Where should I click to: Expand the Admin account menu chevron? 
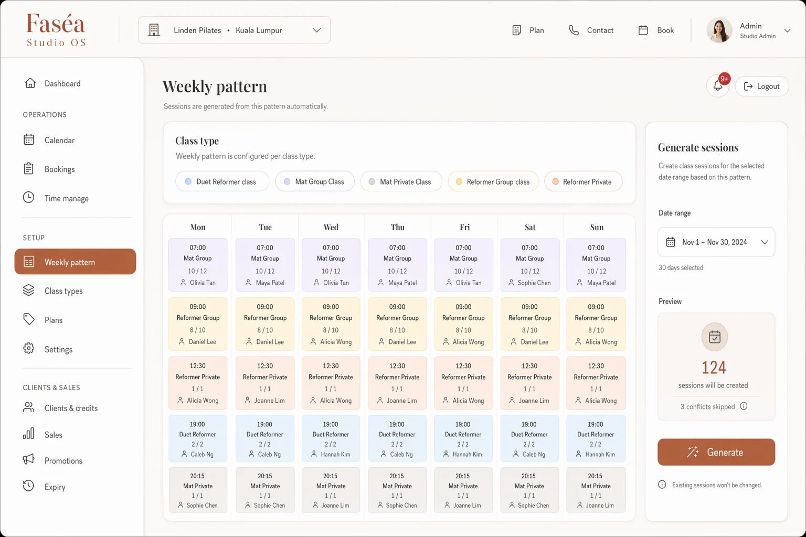tap(787, 30)
